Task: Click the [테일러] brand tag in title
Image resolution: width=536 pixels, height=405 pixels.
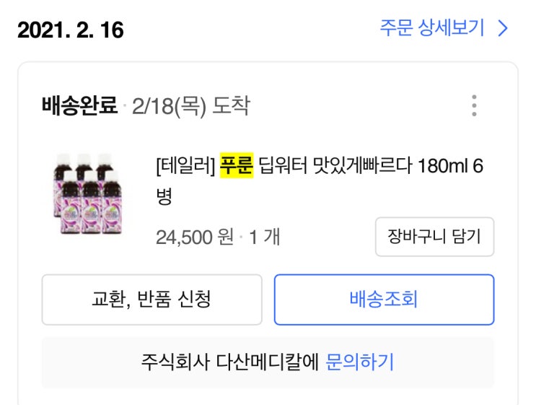Action: 185,166
